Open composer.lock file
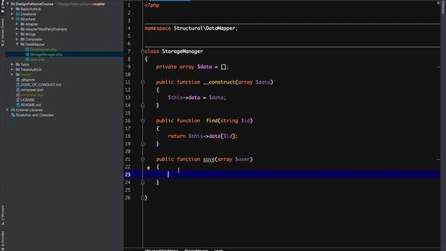The height and width of the screenshot is (251, 446). coord(32,95)
